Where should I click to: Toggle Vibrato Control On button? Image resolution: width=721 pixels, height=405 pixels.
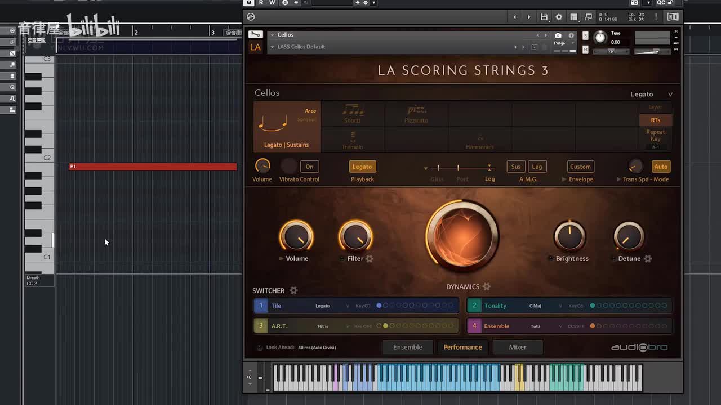[309, 166]
